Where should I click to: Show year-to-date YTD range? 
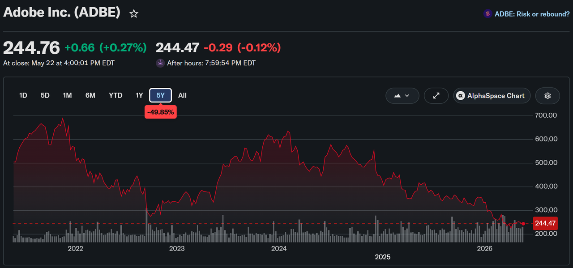115,95
